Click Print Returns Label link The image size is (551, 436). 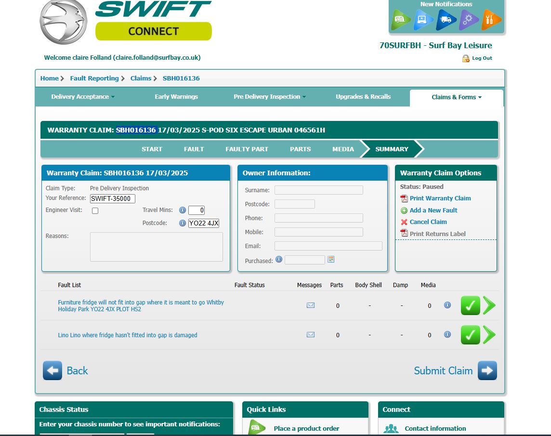[437, 234]
